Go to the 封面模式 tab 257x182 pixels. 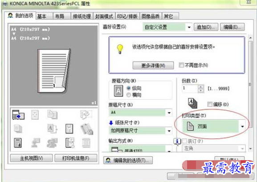(x=104, y=16)
